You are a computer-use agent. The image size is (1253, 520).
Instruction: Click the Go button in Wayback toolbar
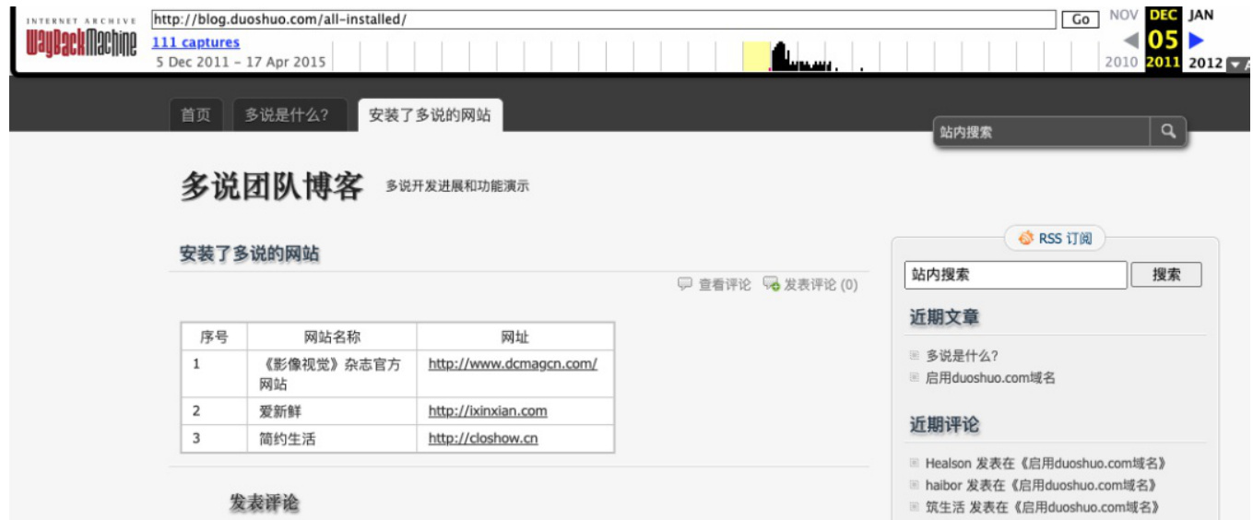(1081, 19)
